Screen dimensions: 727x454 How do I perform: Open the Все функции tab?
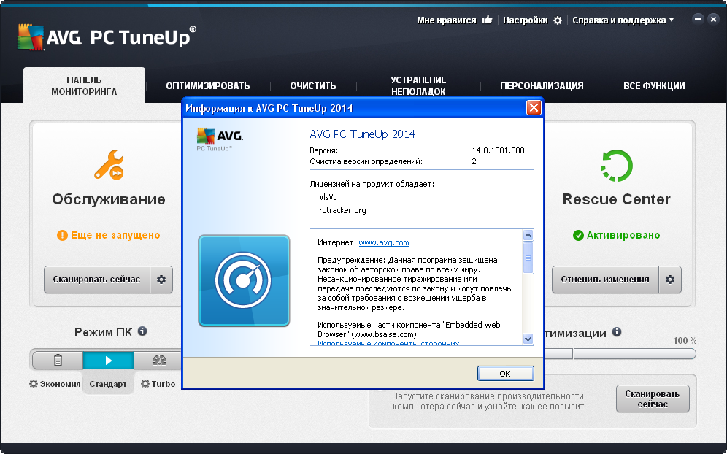click(654, 86)
